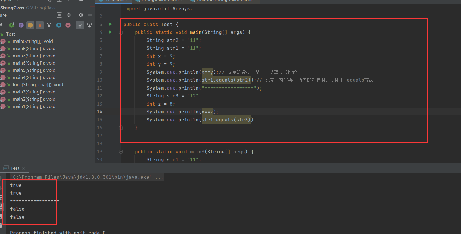Click 'int x = 9;' on line 7
Viewport: 461px width, 234px height.
click(x=161, y=56)
